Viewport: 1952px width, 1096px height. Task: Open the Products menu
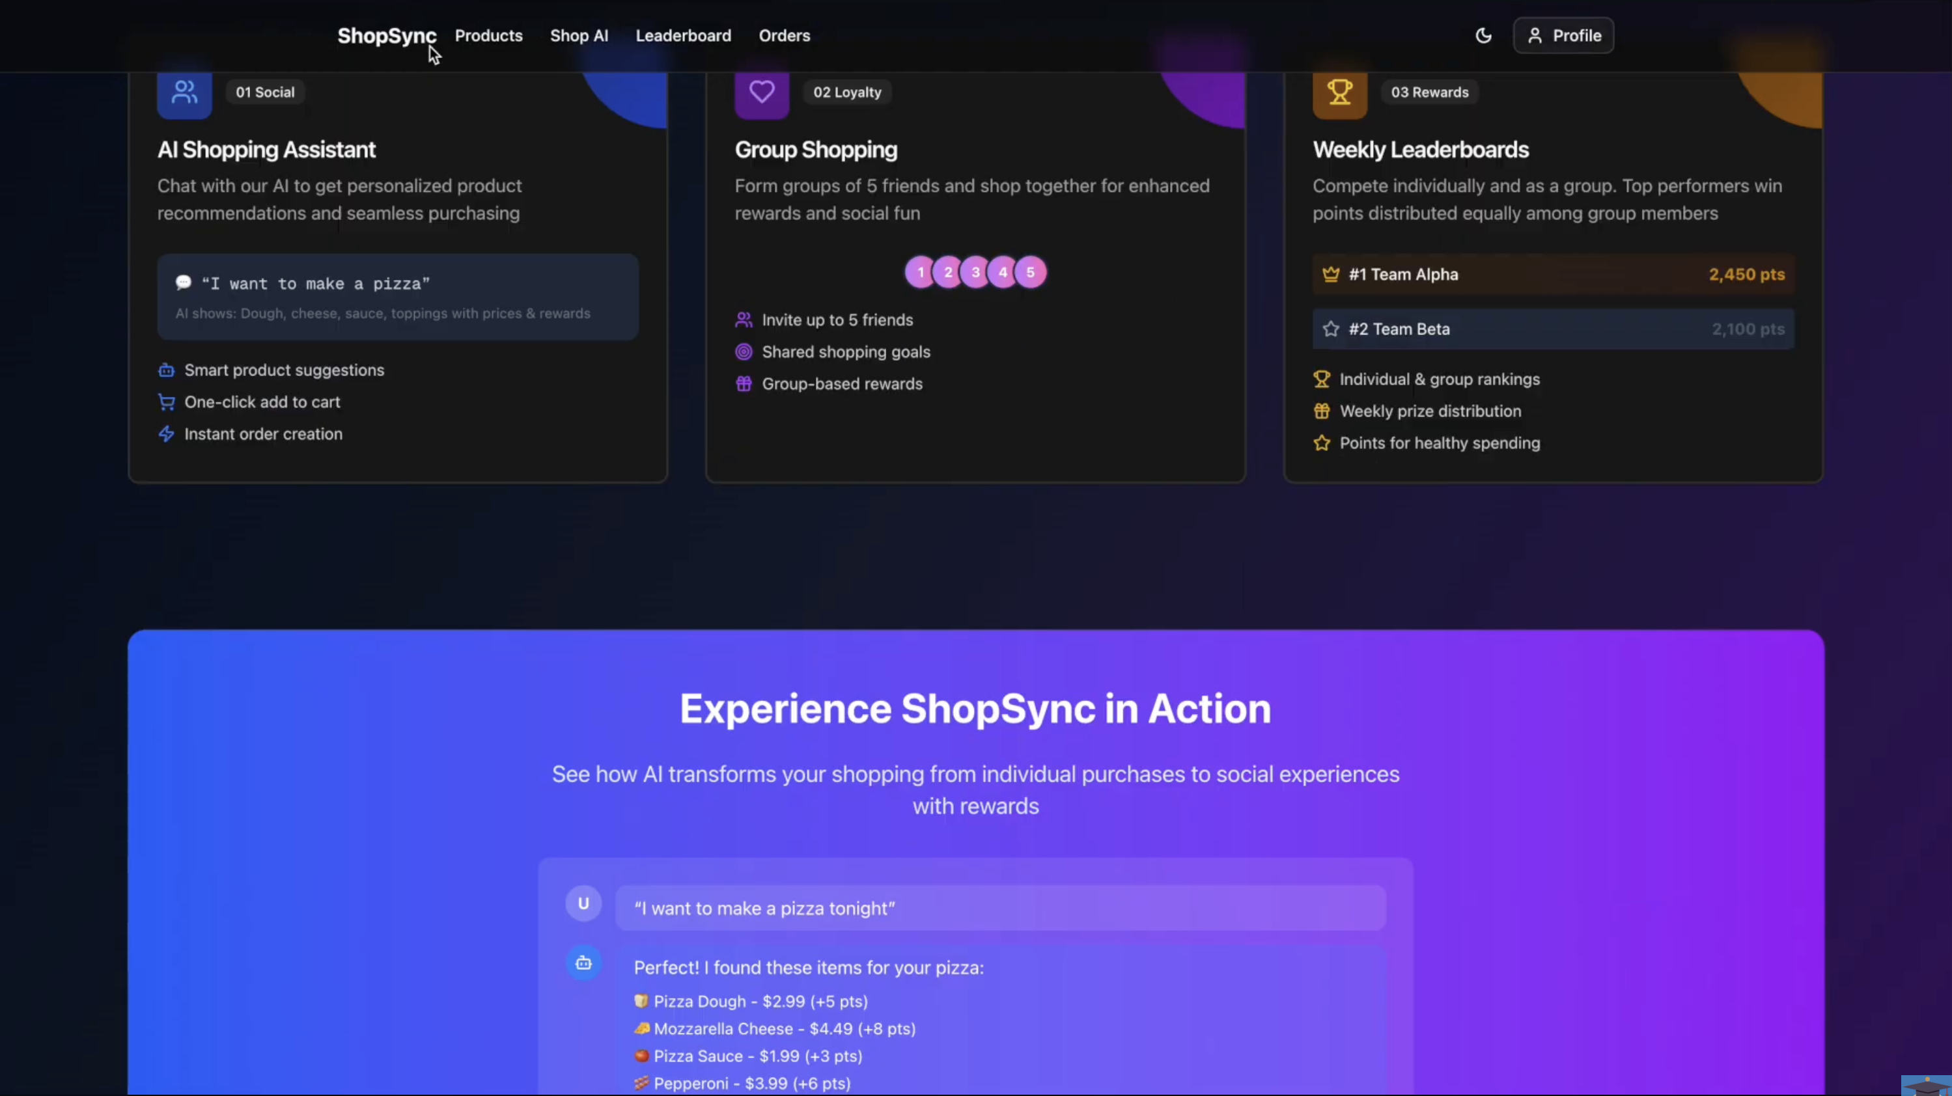tap(488, 35)
